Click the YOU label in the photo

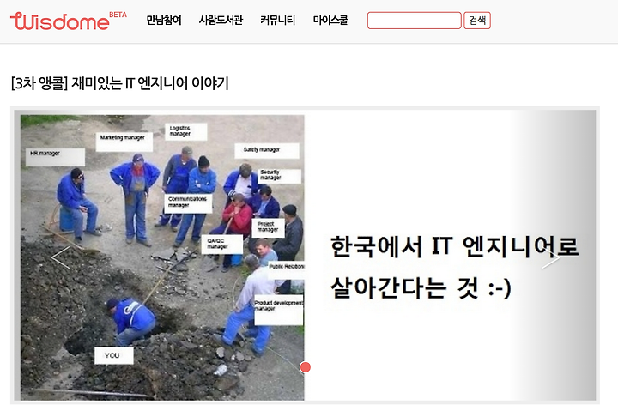(x=113, y=355)
